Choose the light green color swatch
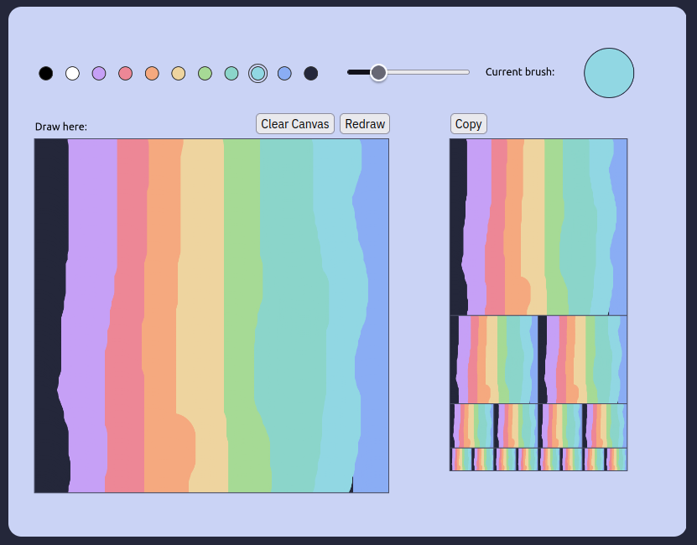Screen dimensions: 697x545 [x=205, y=74]
